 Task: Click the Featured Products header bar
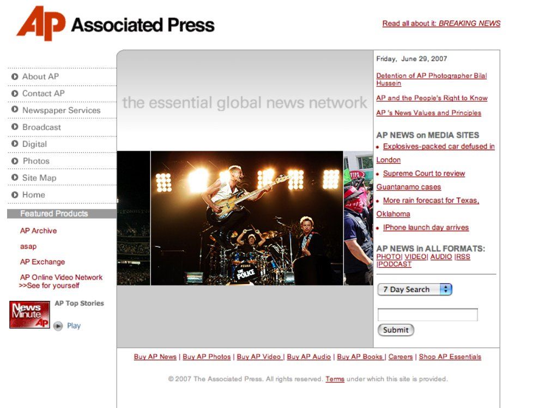click(62, 214)
